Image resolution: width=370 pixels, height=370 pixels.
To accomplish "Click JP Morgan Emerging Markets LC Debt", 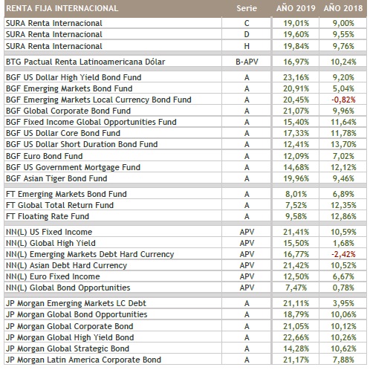I will tap(76, 303).
